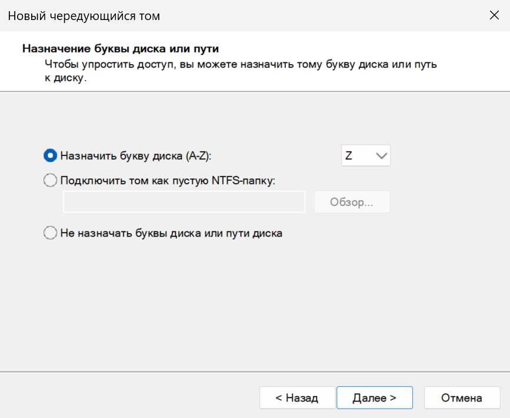Close the dialog using the X icon
Screen dimensions: 510x418
point(494,15)
